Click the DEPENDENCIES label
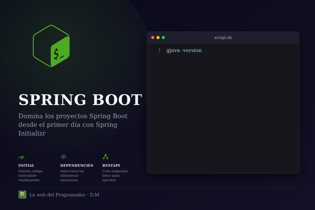 (77, 166)
